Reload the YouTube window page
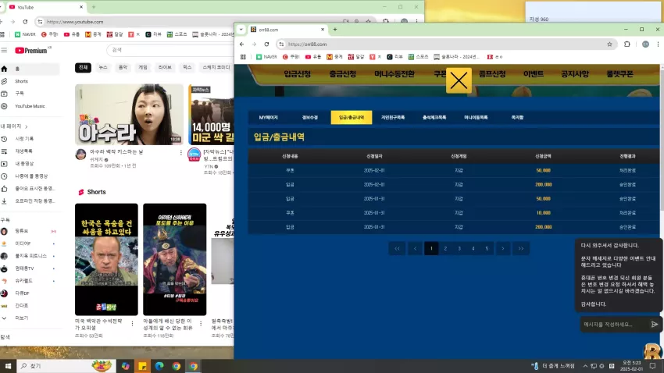Image resolution: width=664 pixels, height=373 pixels. [x=26, y=22]
